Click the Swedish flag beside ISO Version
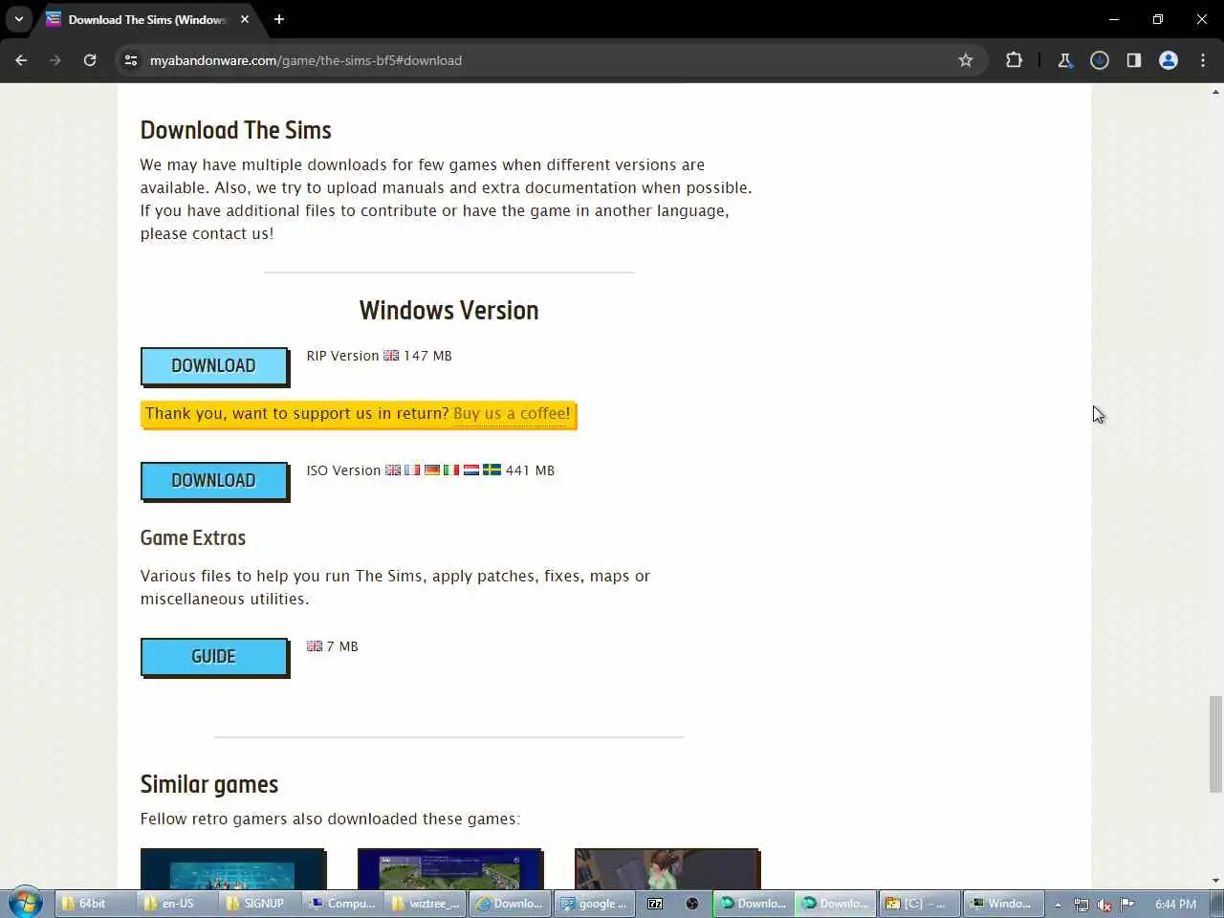This screenshot has height=918, width=1224. click(492, 470)
